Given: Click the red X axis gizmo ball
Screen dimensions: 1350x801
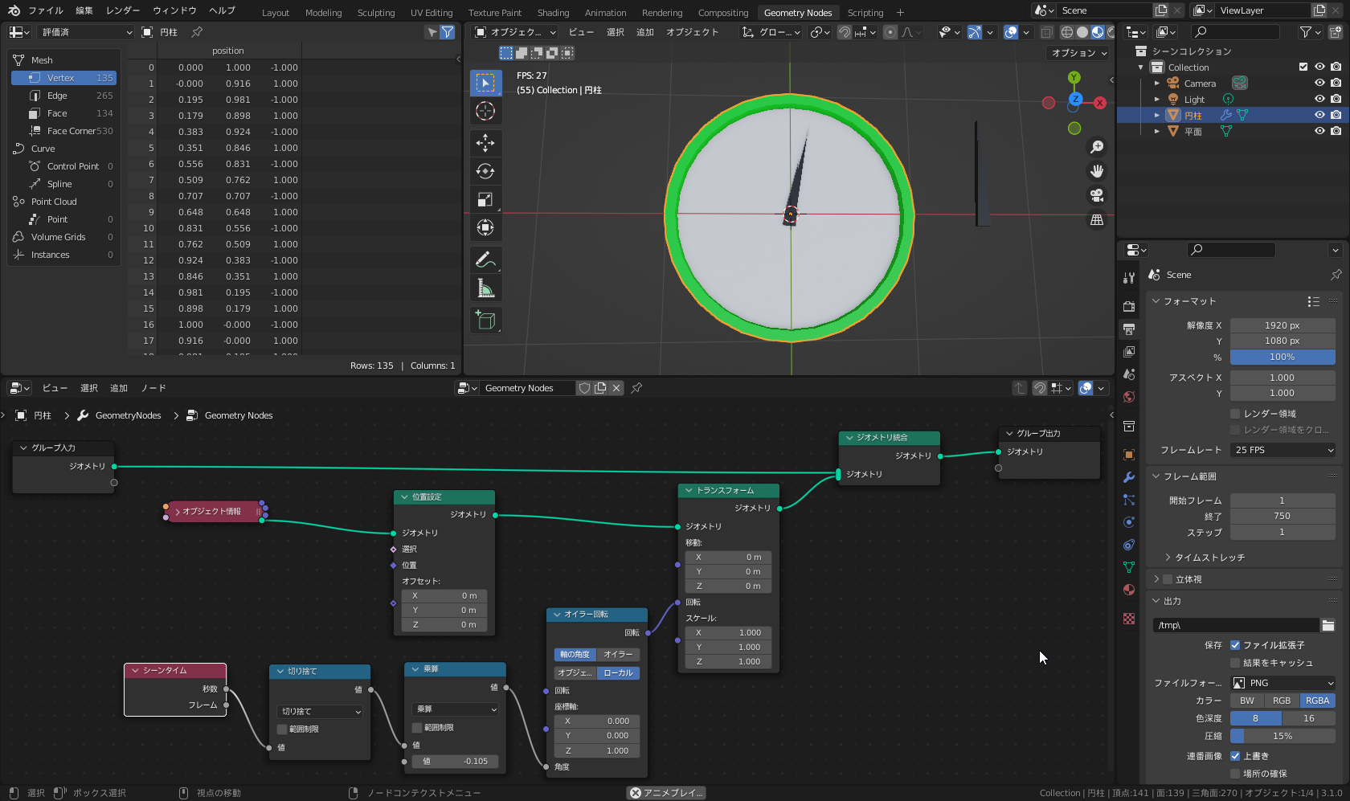Looking at the screenshot, I should [1100, 103].
